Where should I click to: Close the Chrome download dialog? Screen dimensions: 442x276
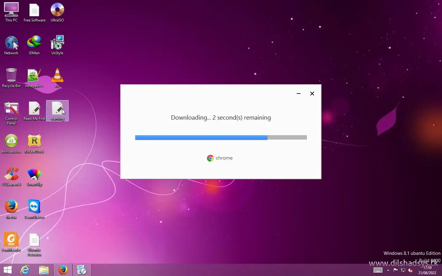312,94
